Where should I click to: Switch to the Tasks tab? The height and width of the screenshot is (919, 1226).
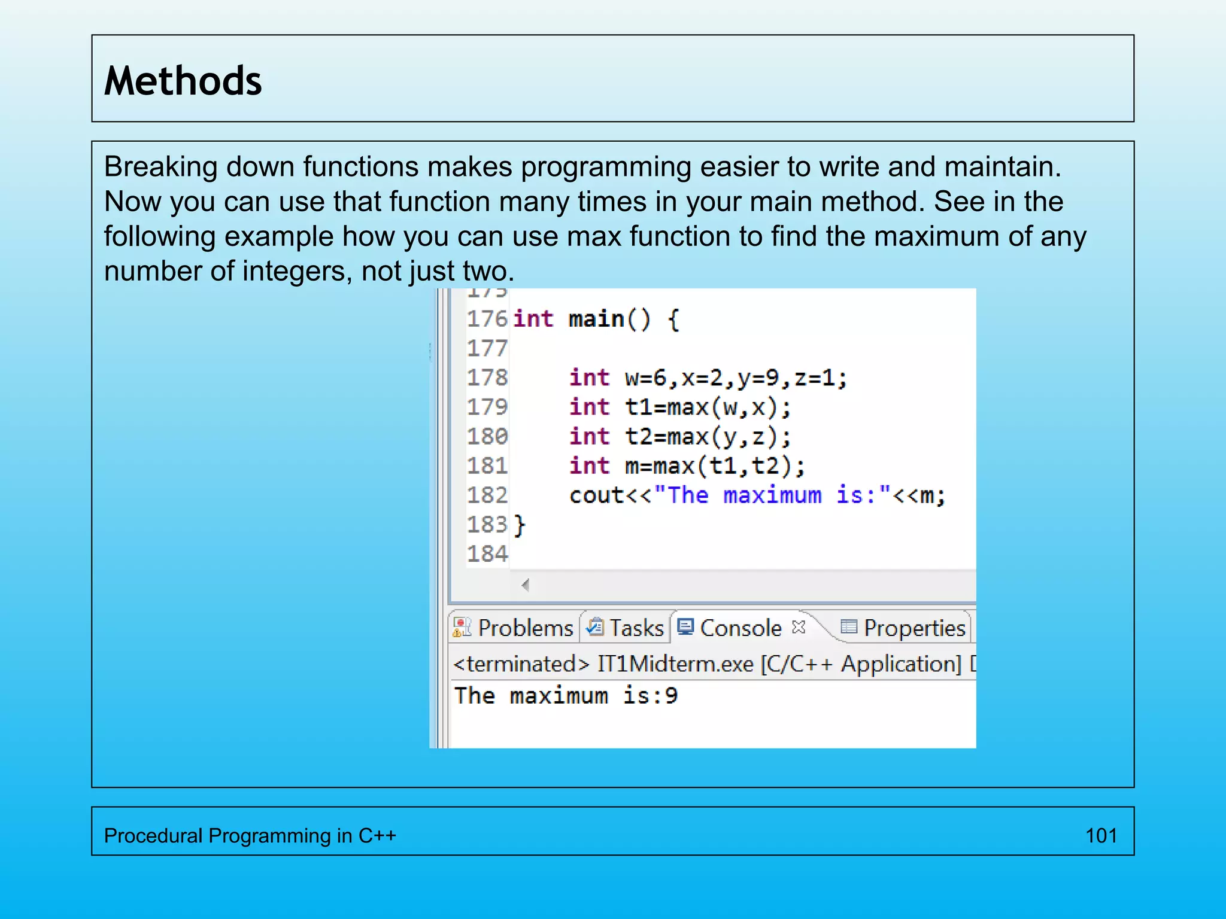tap(626, 628)
